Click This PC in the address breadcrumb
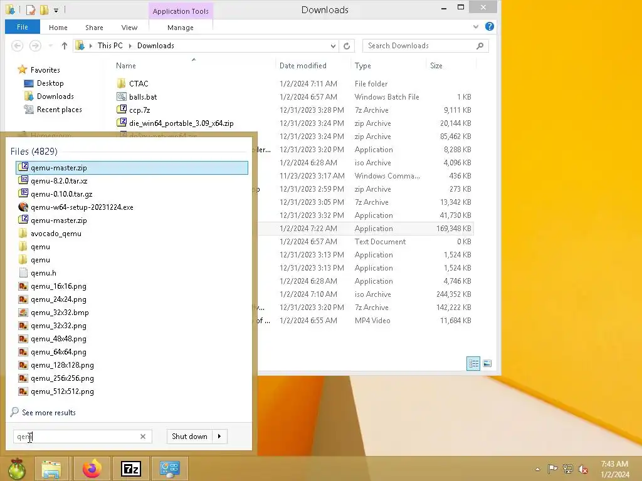This screenshot has height=481, width=642. click(x=110, y=45)
